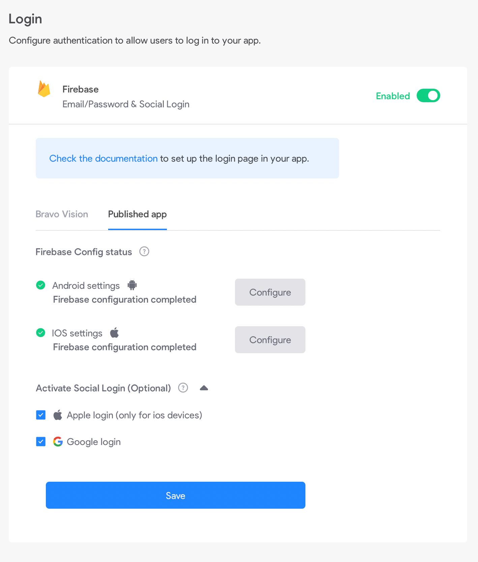Click the Google login label
The image size is (478, 562).
94,442
